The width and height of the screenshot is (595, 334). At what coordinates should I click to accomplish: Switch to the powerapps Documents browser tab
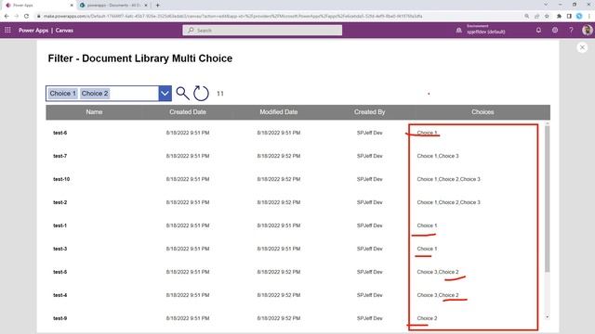pos(113,6)
